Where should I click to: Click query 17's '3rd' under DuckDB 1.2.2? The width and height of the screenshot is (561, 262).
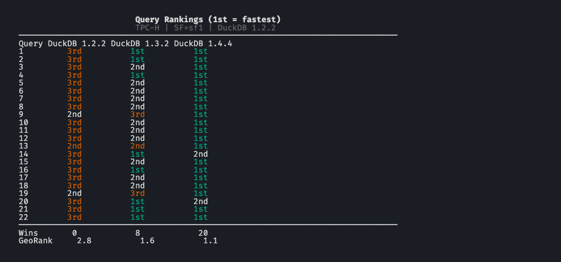click(74, 178)
